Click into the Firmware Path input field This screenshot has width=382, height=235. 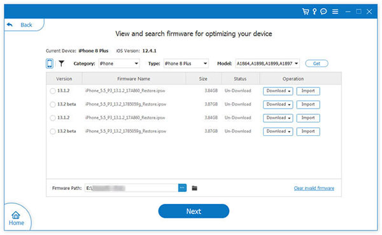(132, 188)
